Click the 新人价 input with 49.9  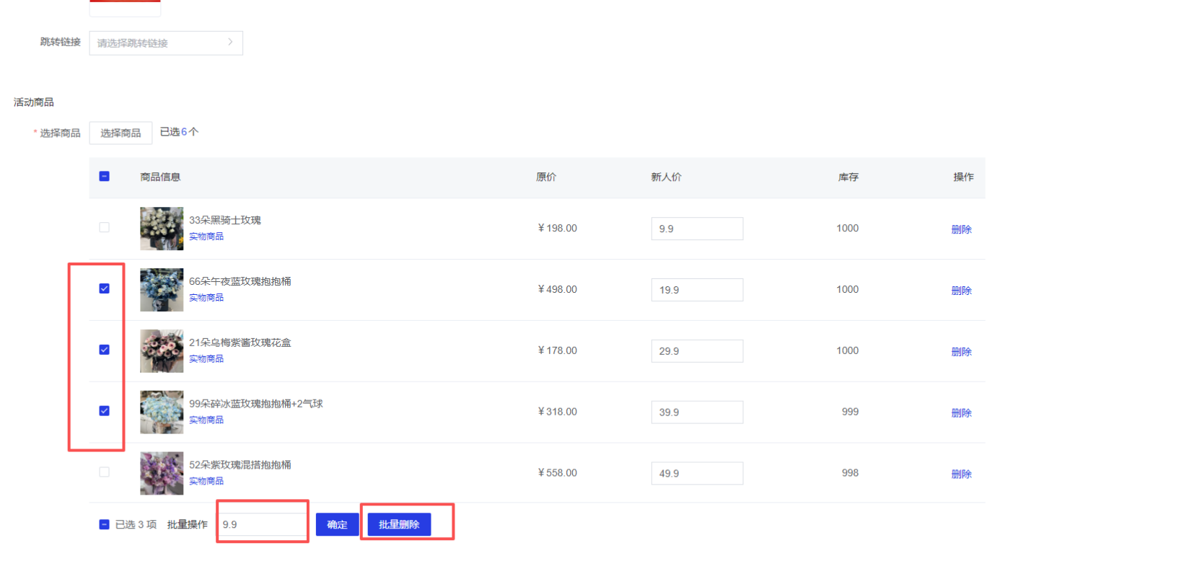[696, 473]
